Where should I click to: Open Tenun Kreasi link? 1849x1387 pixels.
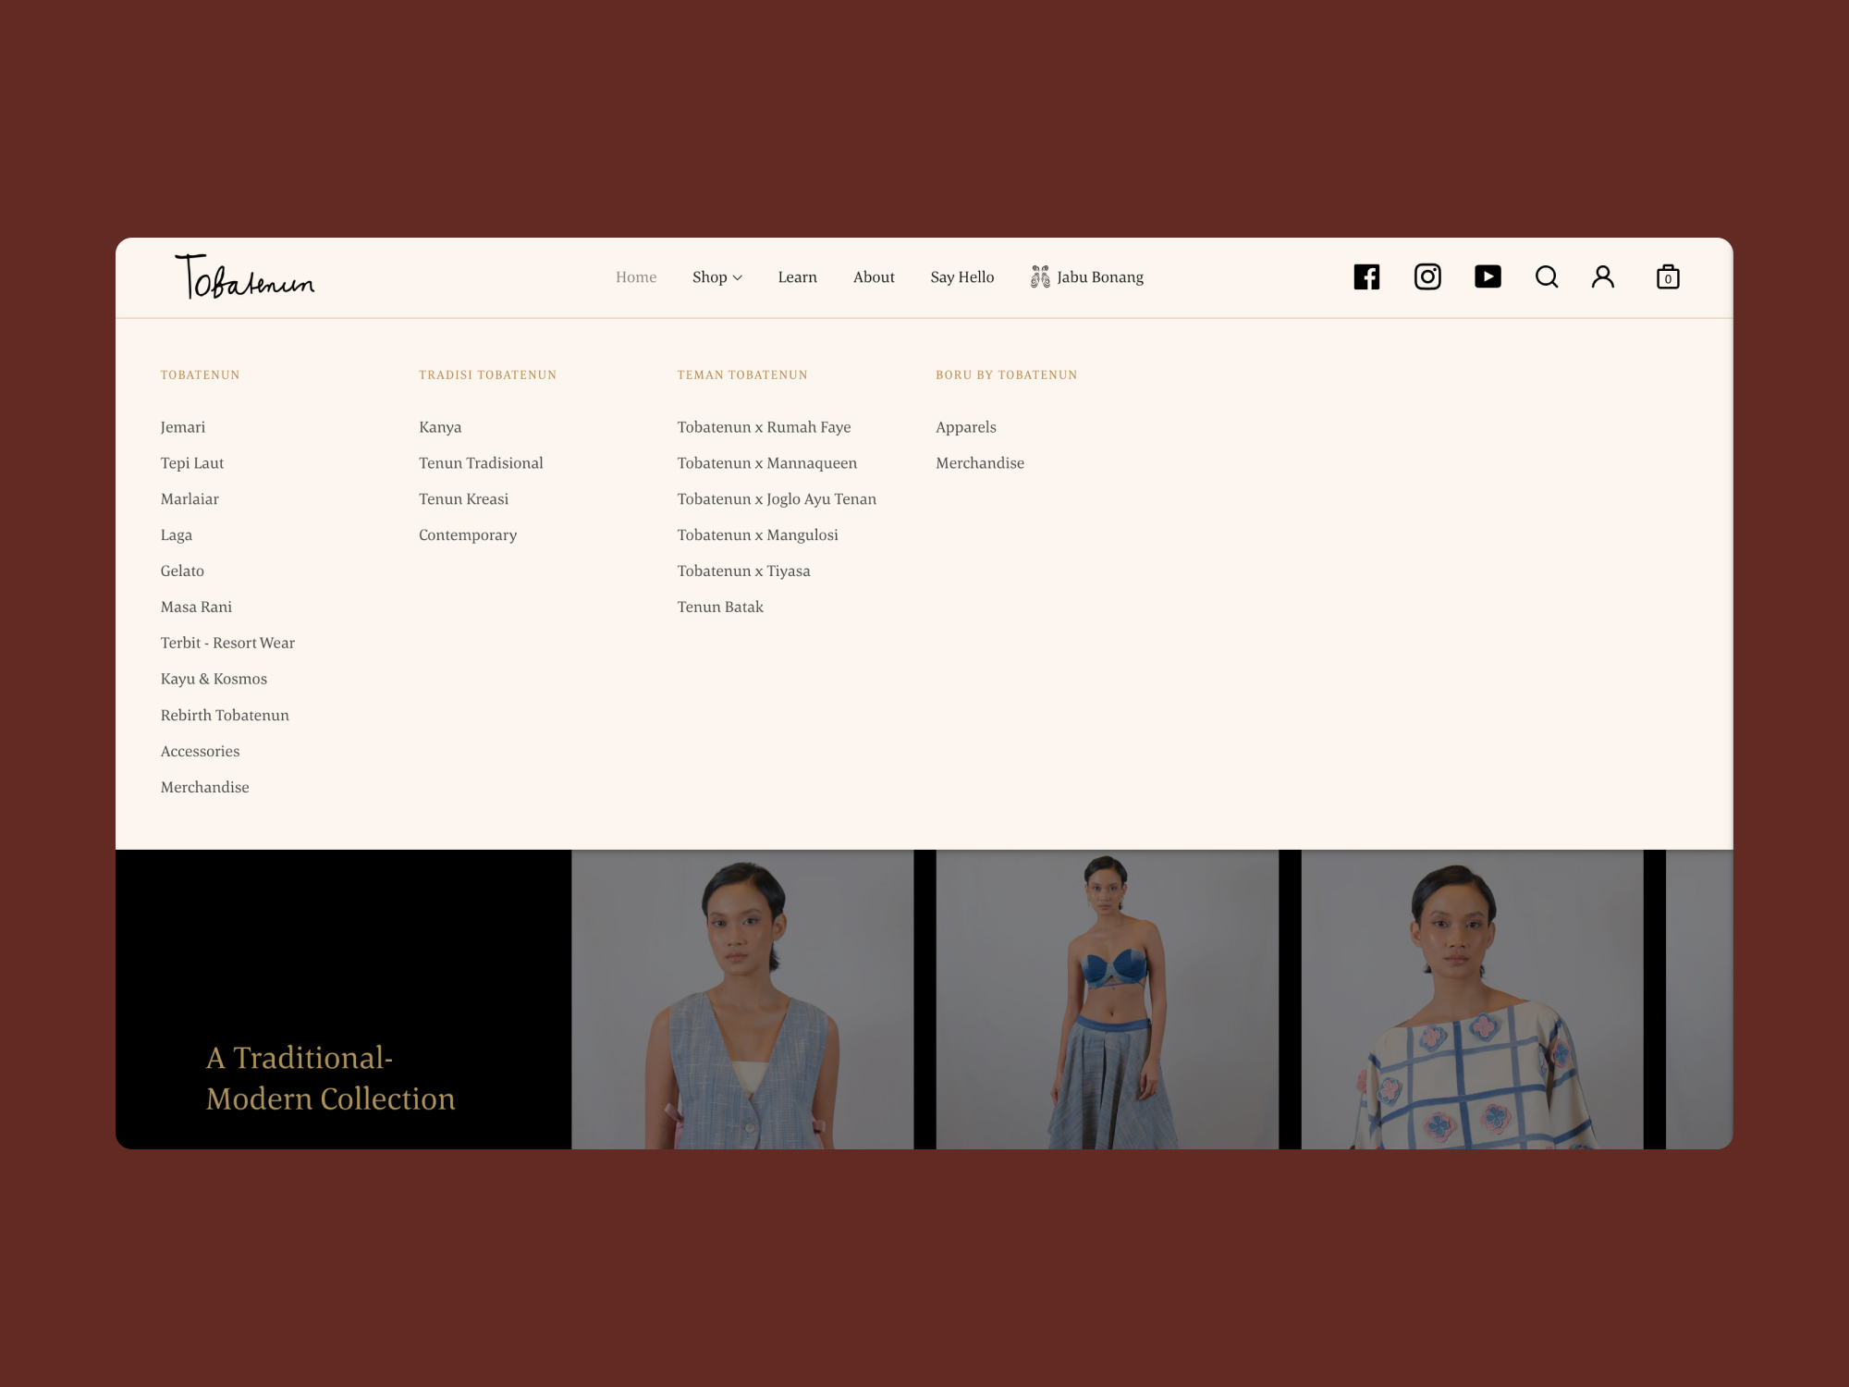(x=463, y=499)
